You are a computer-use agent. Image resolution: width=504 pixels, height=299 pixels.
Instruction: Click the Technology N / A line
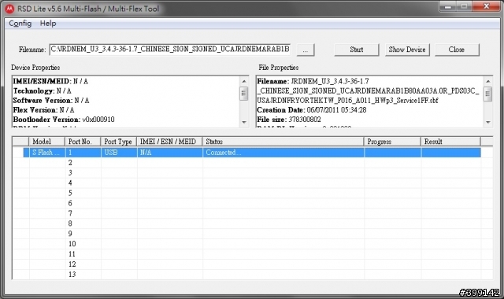point(42,91)
